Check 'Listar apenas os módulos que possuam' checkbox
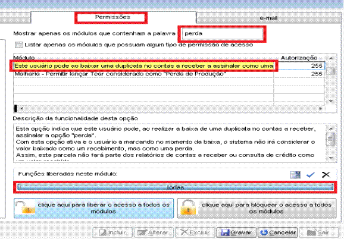The height and width of the screenshot is (239, 344). [x=19, y=45]
